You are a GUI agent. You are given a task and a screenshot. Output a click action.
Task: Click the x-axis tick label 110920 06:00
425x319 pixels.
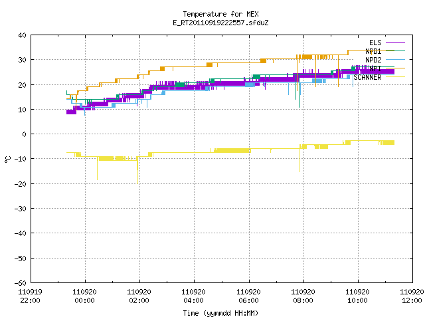[x=248, y=296]
